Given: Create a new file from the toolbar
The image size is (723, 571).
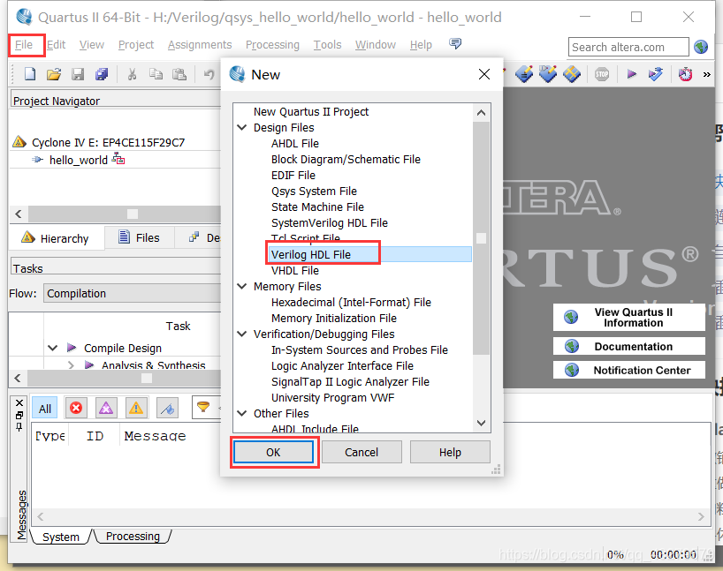Looking at the screenshot, I should click(30, 73).
